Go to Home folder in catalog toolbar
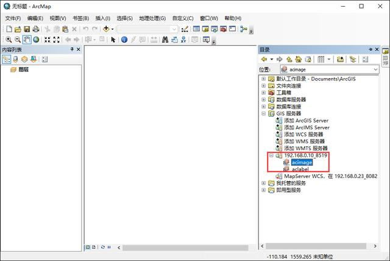Viewport: 390px width, 261px height. (299, 59)
